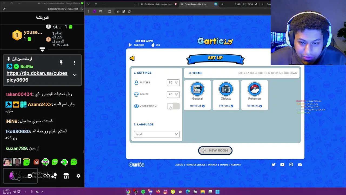This screenshot has height=195, width=346.
Task: Open the tip.dokan.sa pinned link
Action: 37,77
